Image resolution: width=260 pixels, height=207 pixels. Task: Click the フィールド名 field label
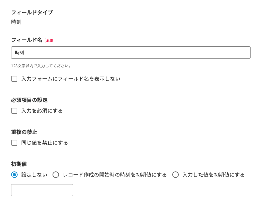tap(27, 40)
